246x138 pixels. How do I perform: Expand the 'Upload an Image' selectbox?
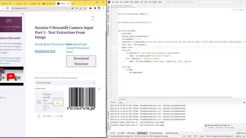(65, 83)
